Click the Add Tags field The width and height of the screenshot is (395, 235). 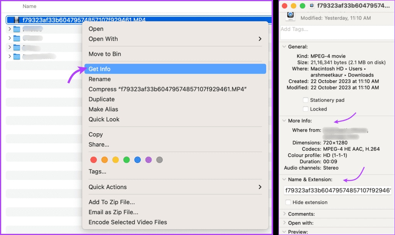tap(337, 32)
